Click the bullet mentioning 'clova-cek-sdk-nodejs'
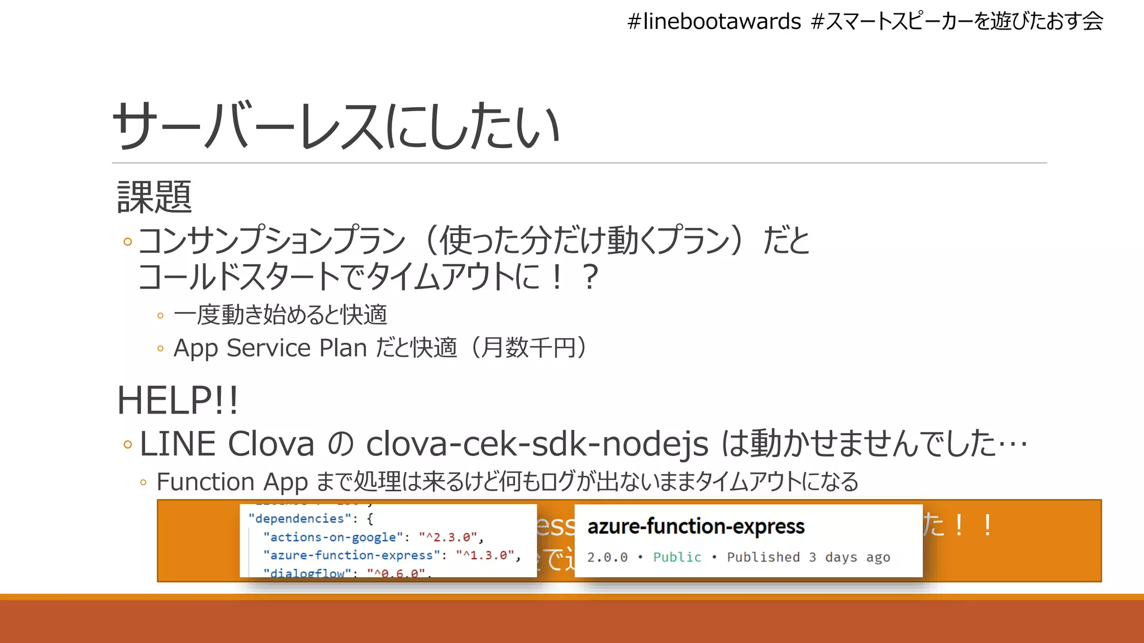The image size is (1144, 643). (584, 444)
